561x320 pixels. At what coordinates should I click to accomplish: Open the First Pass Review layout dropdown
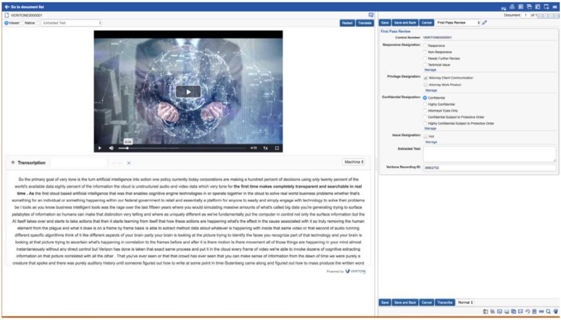point(458,22)
